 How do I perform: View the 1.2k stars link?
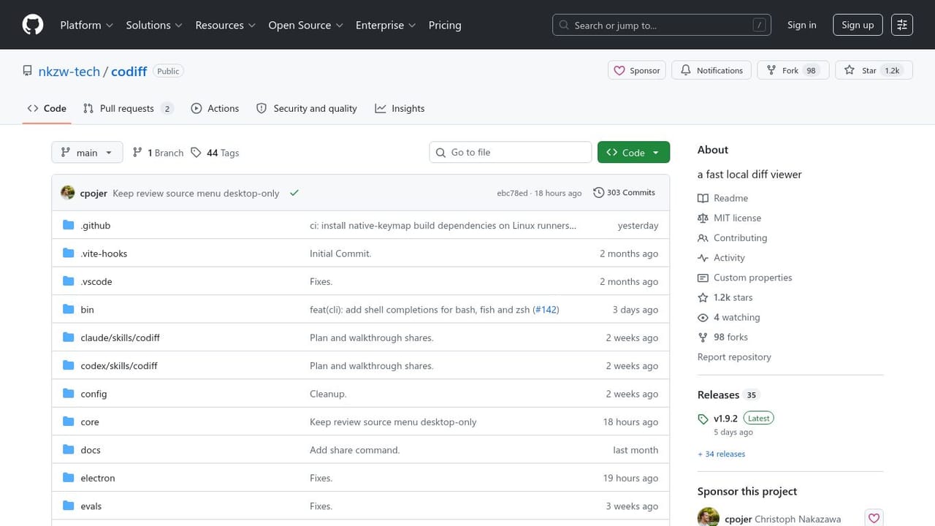pos(725,297)
